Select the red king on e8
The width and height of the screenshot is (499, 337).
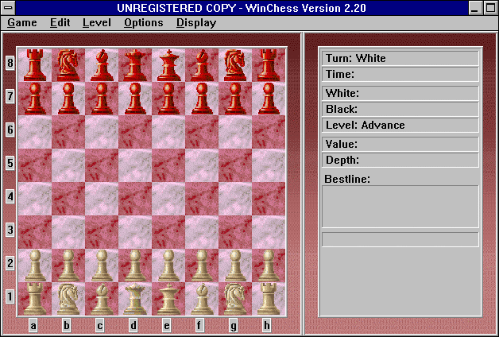coord(168,65)
